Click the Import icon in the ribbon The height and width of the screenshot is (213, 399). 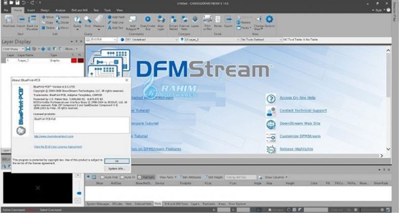(x=21, y=22)
